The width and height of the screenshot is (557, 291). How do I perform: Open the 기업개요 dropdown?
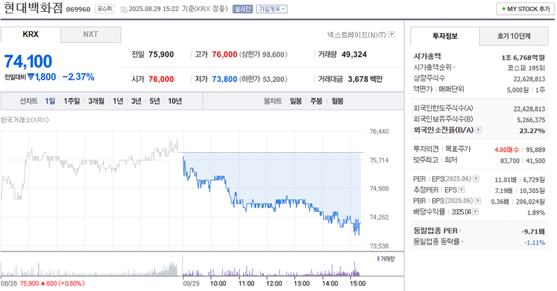(272, 9)
